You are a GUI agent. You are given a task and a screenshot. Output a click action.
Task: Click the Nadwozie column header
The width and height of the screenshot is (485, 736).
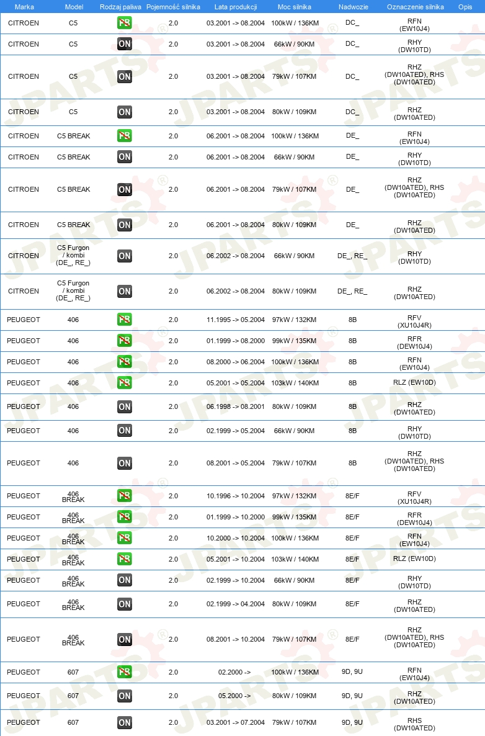tap(353, 7)
